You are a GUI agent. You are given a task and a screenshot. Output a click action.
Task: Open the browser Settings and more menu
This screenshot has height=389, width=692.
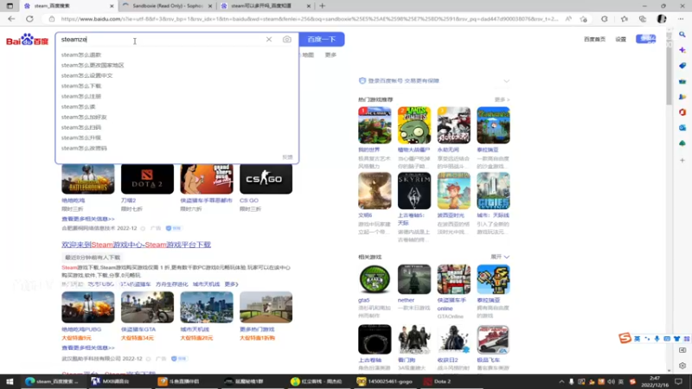(x=681, y=19)
